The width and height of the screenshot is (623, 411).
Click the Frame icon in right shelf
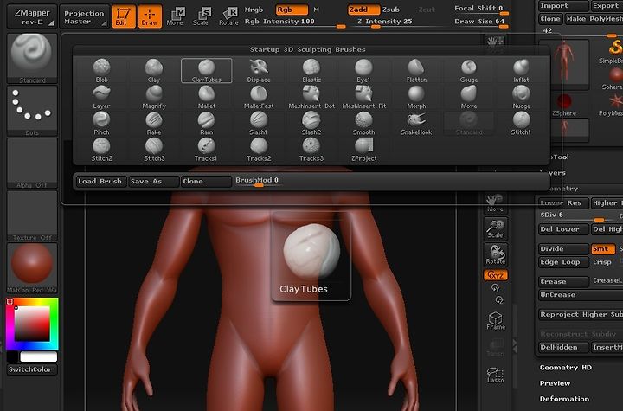(496, 321)
